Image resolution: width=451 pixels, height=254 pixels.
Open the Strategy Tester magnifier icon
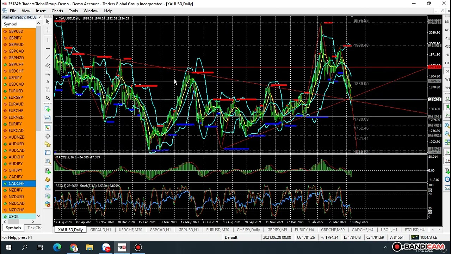click(x=48, y=161)
